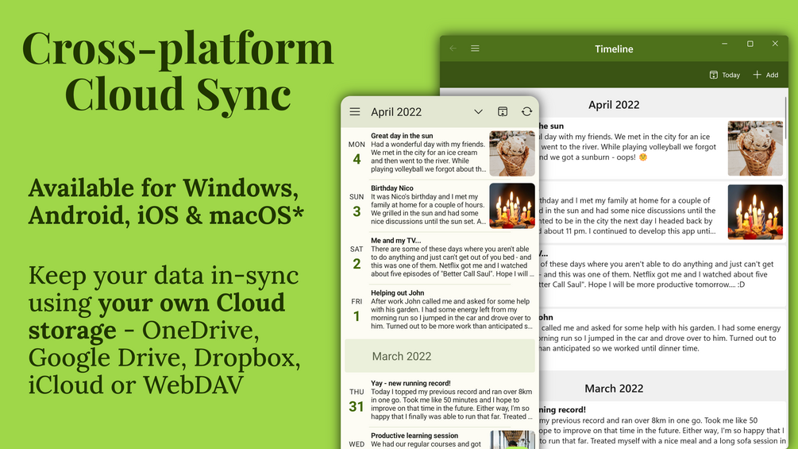Click the Today button in Timeline window
The height and width of the screenshot is (449, 798).
click(725, 75)
